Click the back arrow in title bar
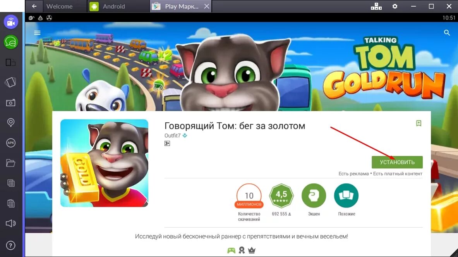 coord(34,6)
